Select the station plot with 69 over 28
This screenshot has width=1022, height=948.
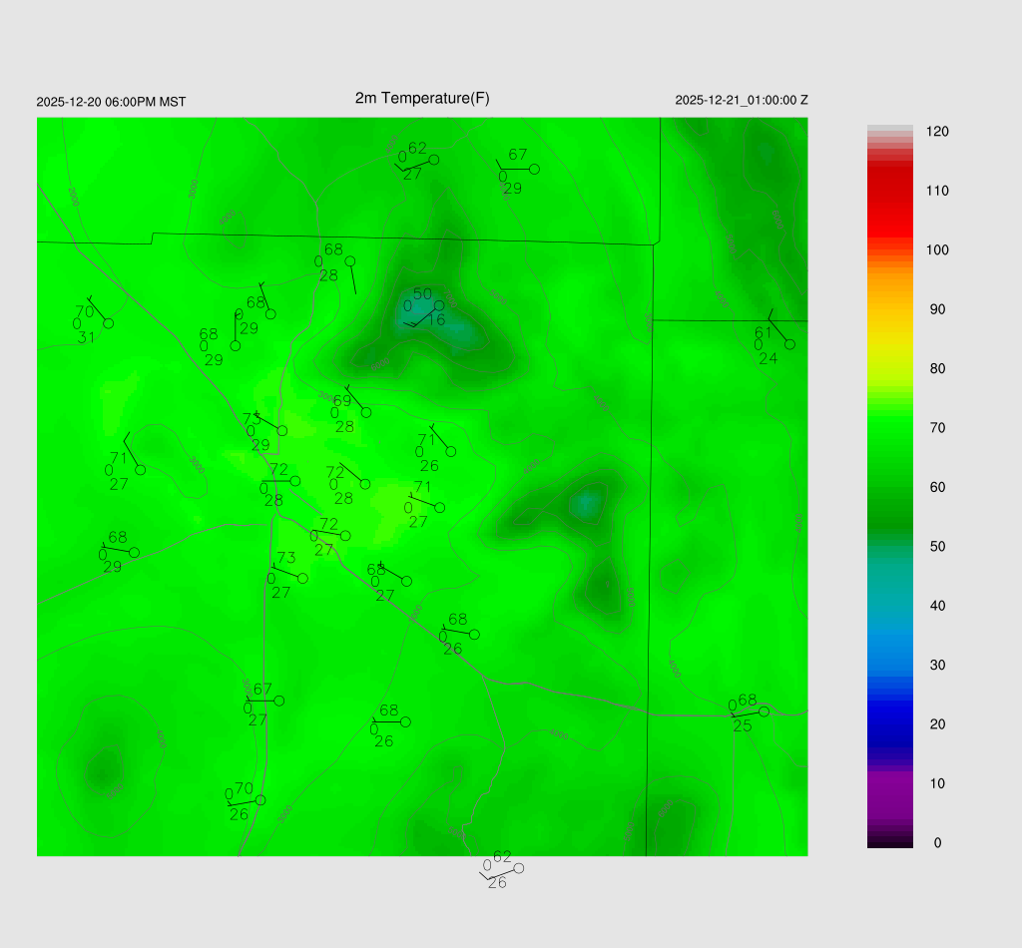pos(366,412)
